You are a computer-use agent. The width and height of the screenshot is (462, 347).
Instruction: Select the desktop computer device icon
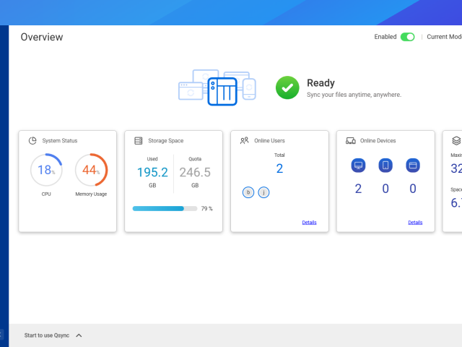pos(358,166)
